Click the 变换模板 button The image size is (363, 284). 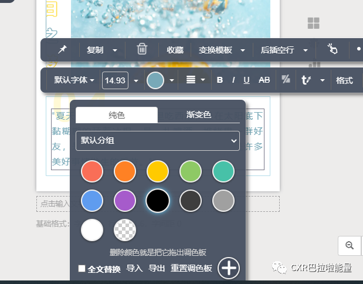(215, 50)
